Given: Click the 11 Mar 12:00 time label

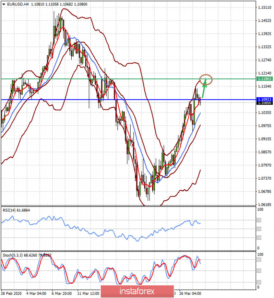Looking at the screenshot, I should click(88, 293).
